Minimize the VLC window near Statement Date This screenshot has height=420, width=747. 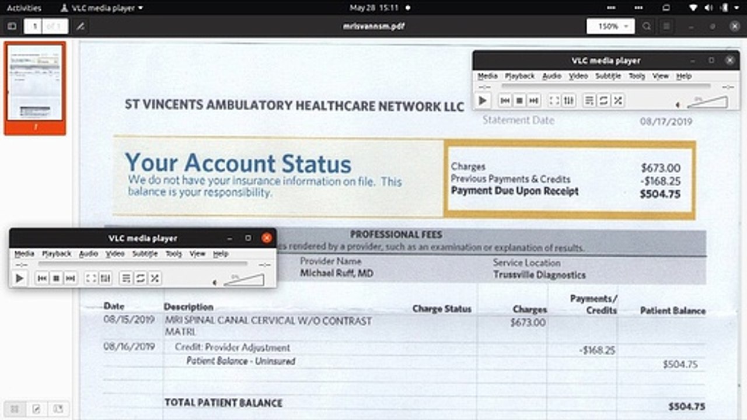pyautogui.click(x=693, y=60)
